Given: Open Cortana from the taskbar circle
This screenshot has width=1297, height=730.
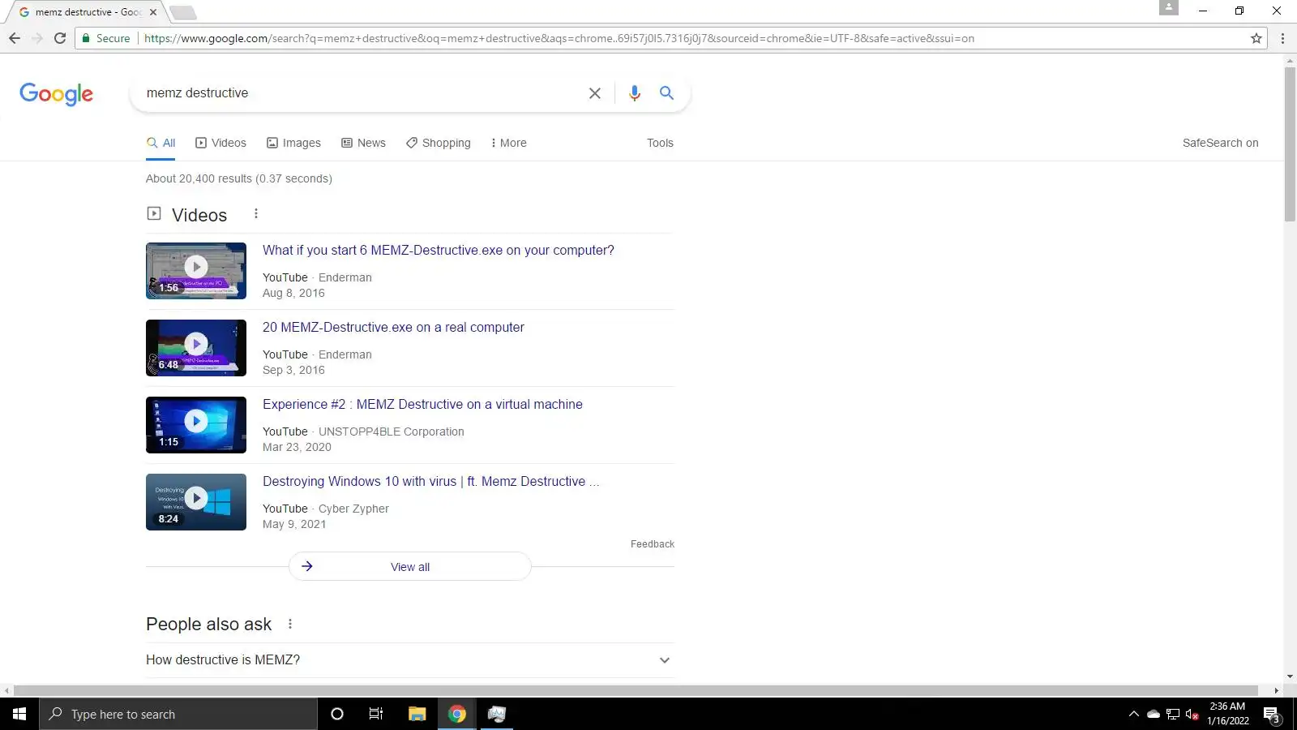Looking at the screenshot, I should (x=337, y=714).
